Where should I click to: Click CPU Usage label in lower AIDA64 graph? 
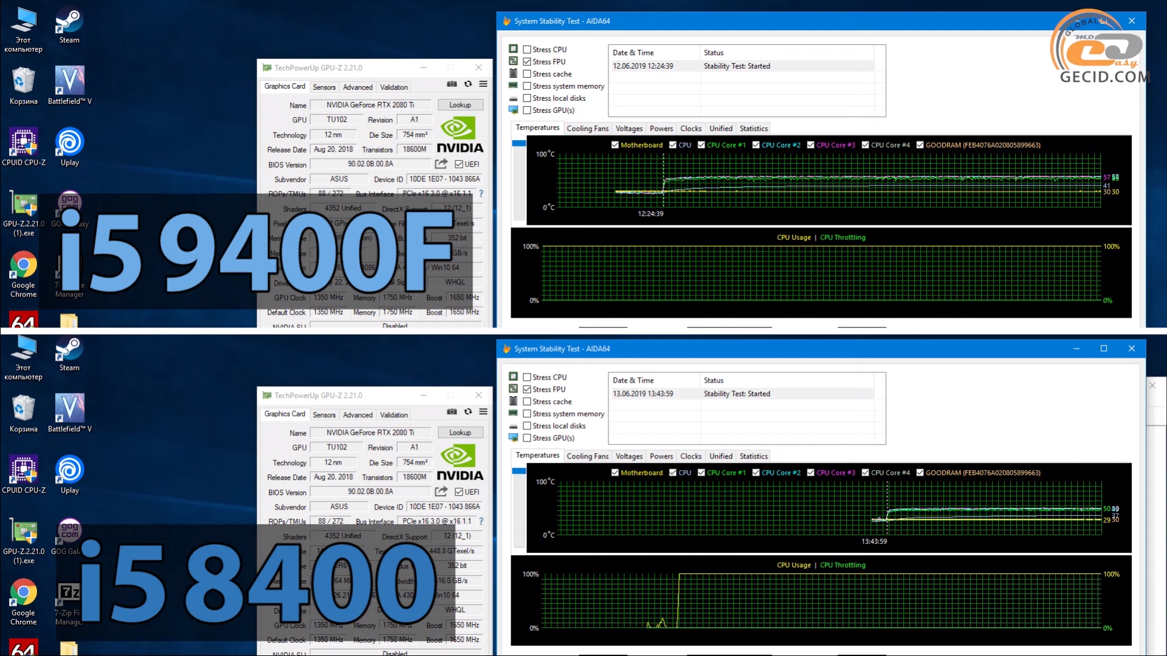(x=793, y=565)
